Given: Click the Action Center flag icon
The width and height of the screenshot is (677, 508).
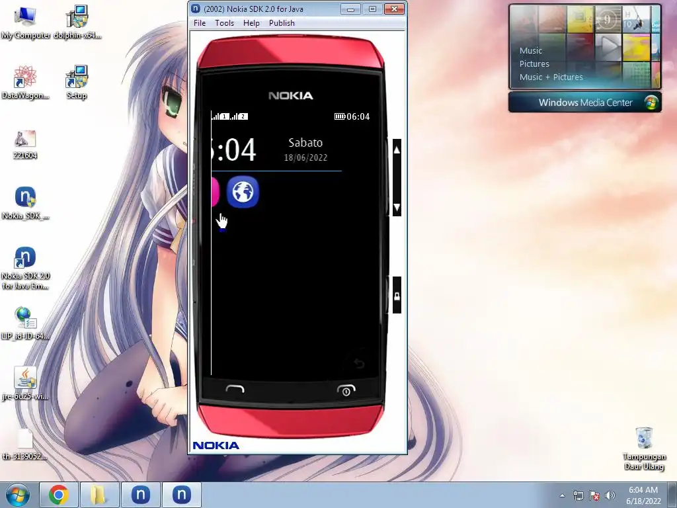Looking at the screenshot, I should [594, 495].
